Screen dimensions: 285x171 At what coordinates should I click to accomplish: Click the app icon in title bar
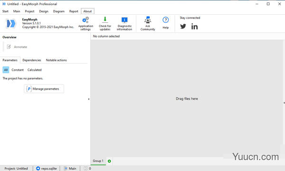tap(4, 4)
